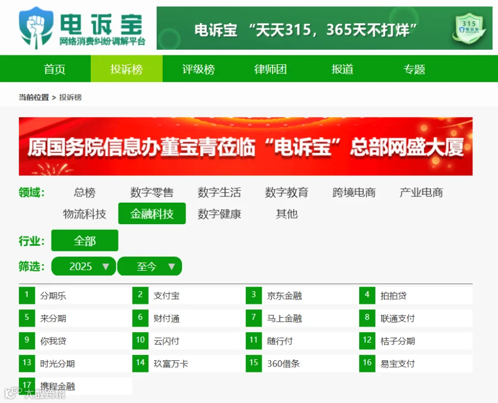Click the 行业 filter label
The image size is (498, 403).
click(x=32, y=241)
